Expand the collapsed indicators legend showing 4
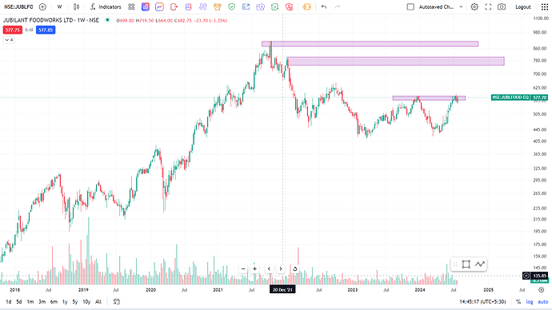The height and width of the screenshot is (310, 552). 9,40
